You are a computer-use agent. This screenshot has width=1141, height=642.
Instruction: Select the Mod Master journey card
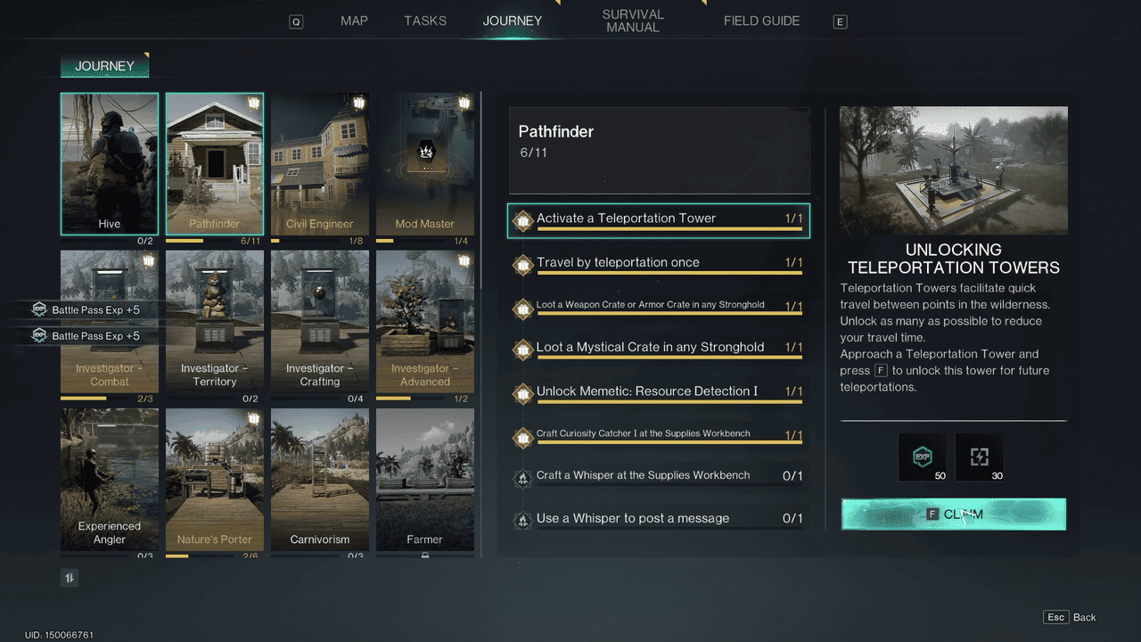[x=425, y=164]
